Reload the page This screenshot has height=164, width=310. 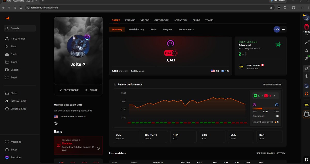(x=15, y=8)
